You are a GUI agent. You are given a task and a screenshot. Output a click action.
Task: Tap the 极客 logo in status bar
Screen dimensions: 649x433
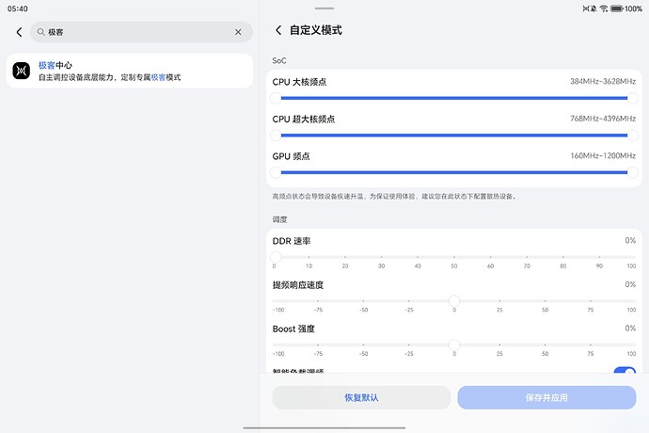pyautogui.click(x=587, y=8)
